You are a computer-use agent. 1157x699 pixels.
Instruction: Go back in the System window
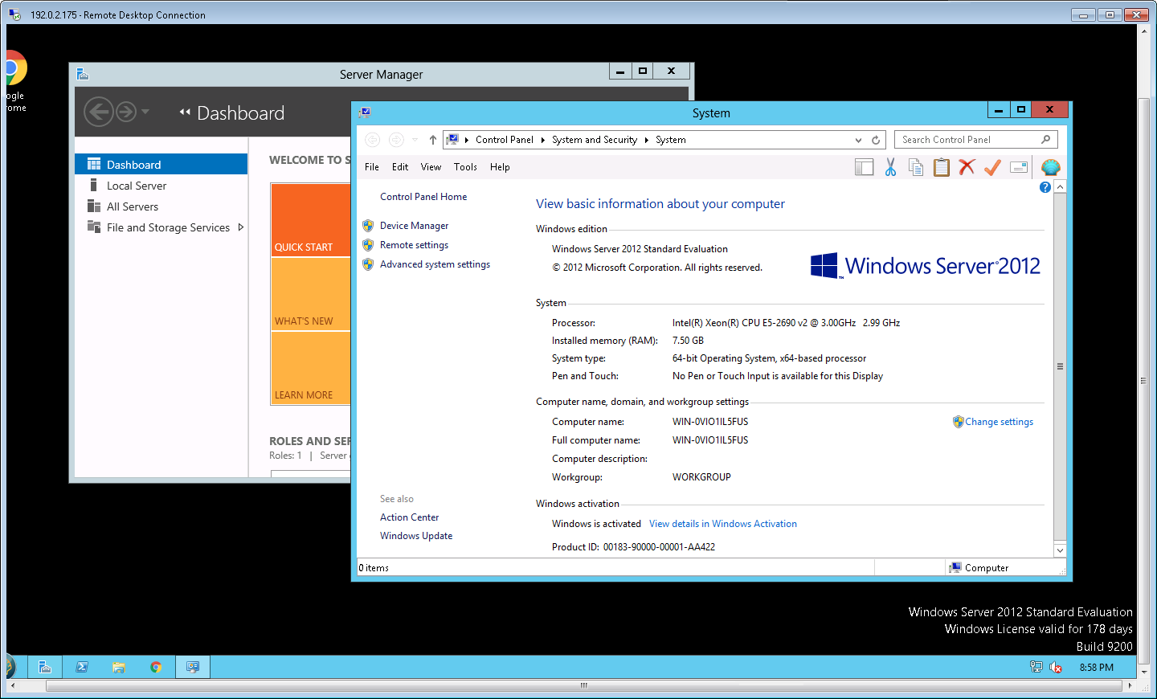coord(372,140)
